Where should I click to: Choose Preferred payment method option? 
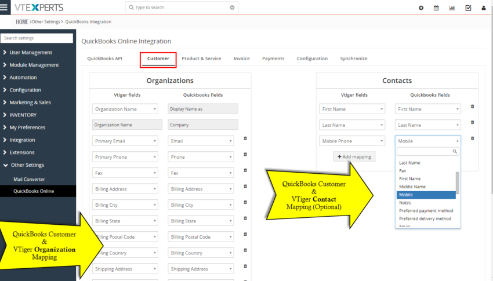point(426,211)
